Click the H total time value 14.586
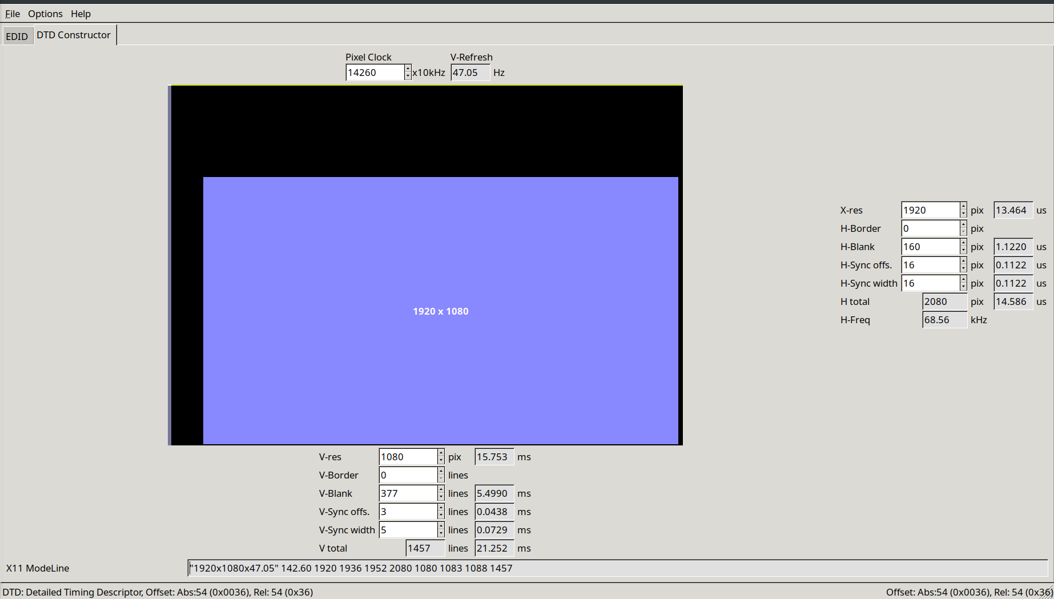The height and width of the screenshot is (599, 1054). pos(1013,301)
